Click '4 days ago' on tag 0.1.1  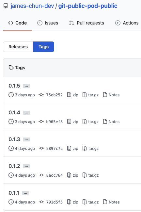[x=25, y=202]
